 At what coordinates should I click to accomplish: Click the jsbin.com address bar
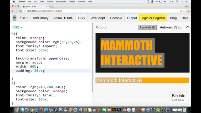101,11
